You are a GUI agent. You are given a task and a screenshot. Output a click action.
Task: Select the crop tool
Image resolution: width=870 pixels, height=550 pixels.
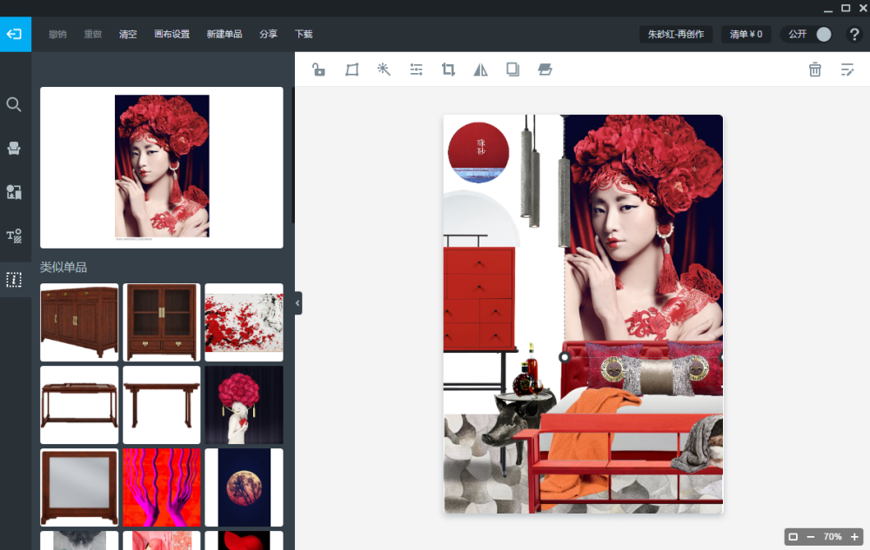coord(448,70)
